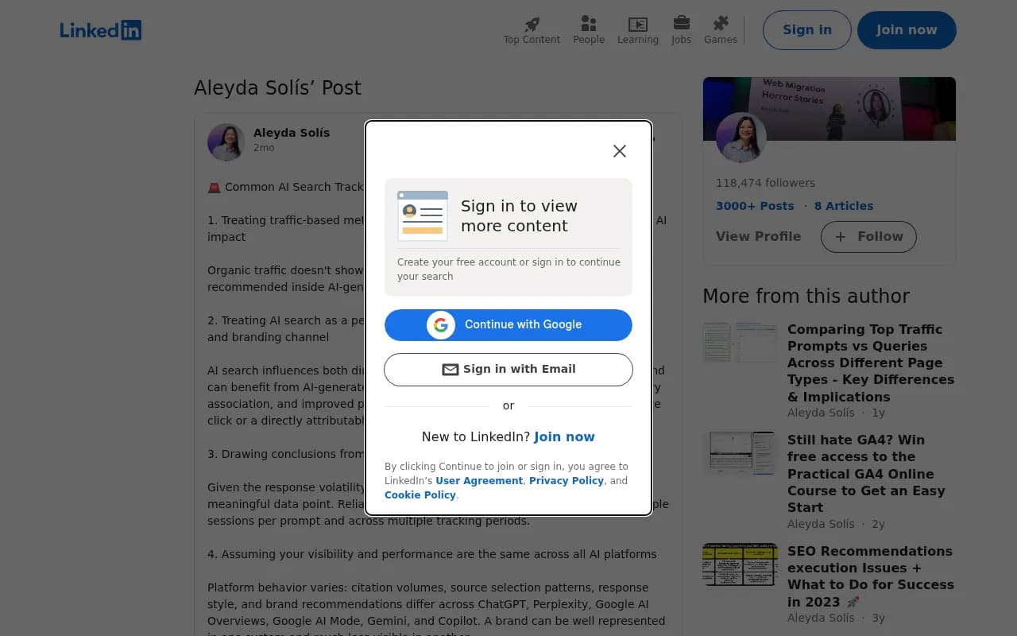This screenshot has width=1017, height=636.
Task: Open Comparing Top Traffic Prompts article
Action: point(871,363)
